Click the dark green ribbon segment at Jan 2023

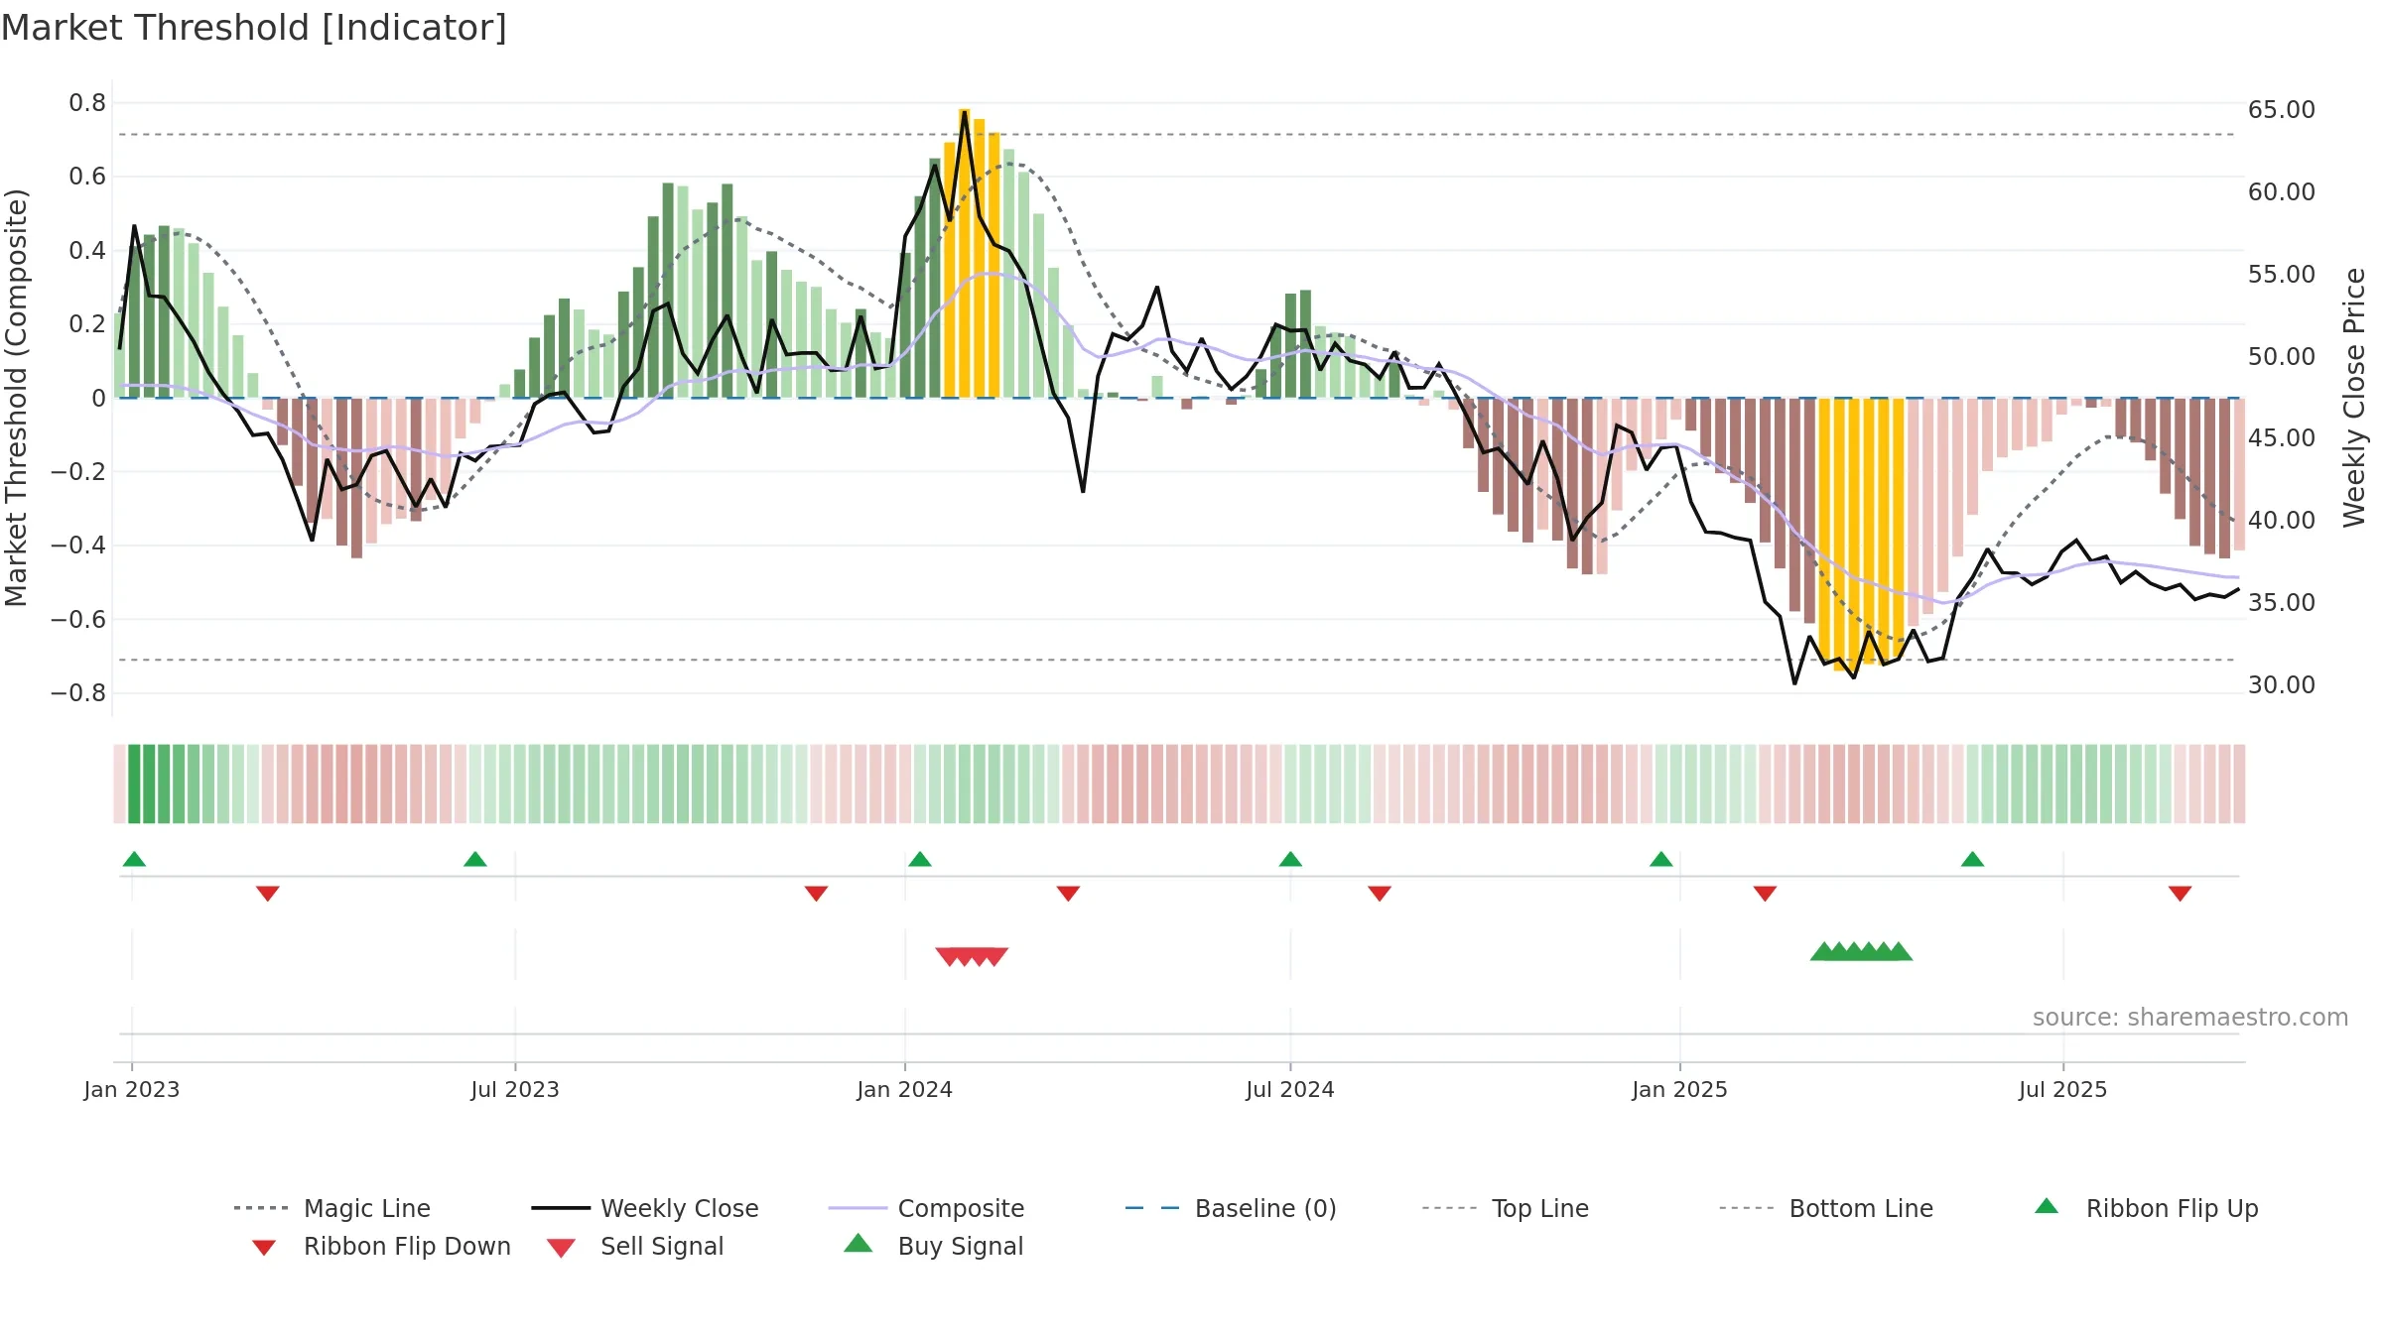(x=135, y=784)
